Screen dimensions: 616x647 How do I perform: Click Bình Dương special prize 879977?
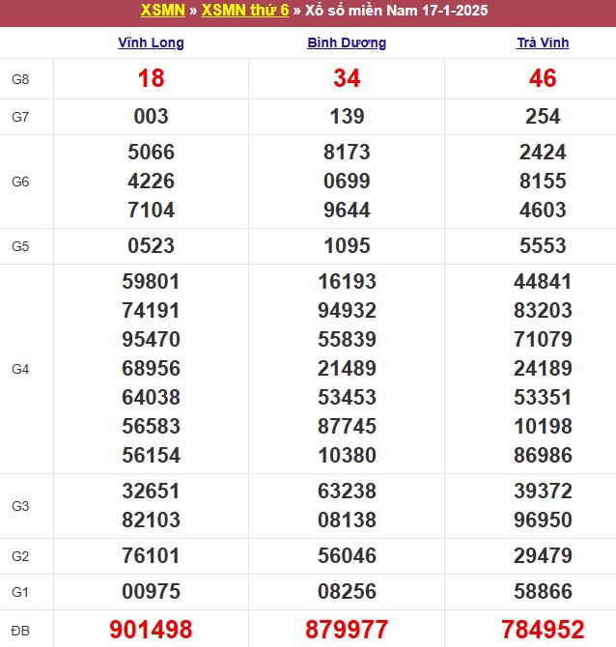347,630
